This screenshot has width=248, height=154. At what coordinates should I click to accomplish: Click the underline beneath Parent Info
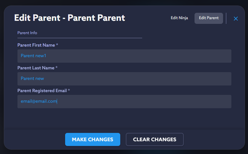click(x=80, y=38)
